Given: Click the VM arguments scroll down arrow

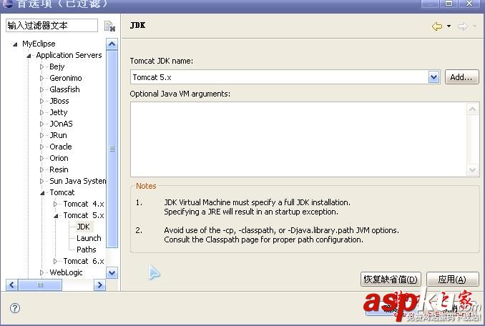Looking at the screenshot, I should pyautogui.click(x=472, y=169).
